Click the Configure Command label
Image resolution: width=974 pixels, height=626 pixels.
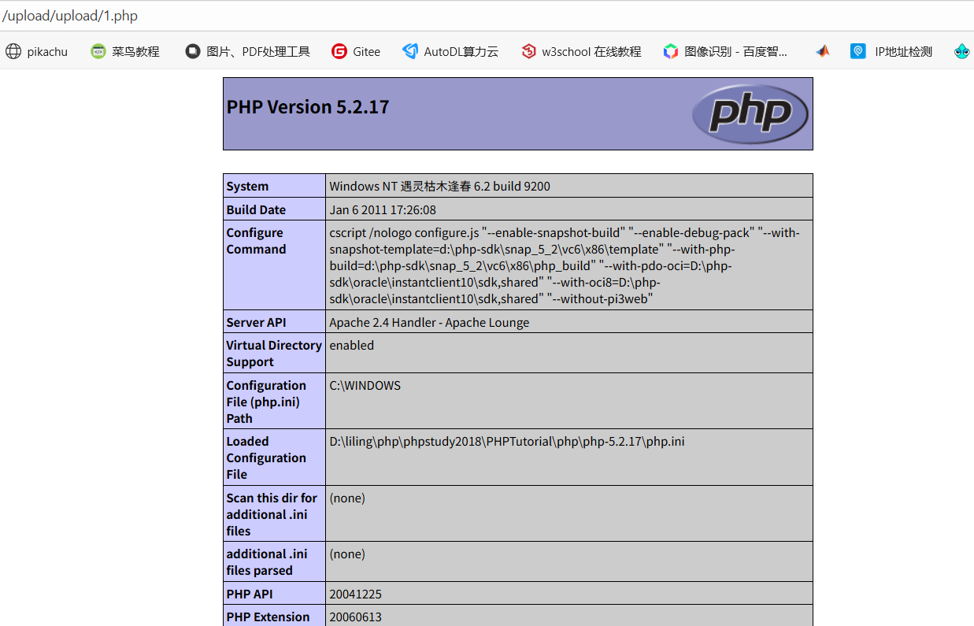pyautogui.click(x=256, y=241)
